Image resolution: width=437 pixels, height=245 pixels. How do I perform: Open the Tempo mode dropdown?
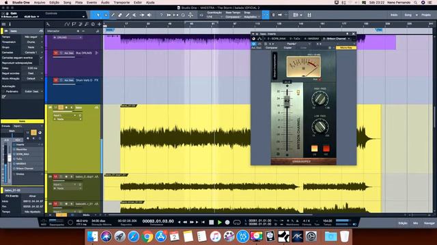click(x=33, y=37)
